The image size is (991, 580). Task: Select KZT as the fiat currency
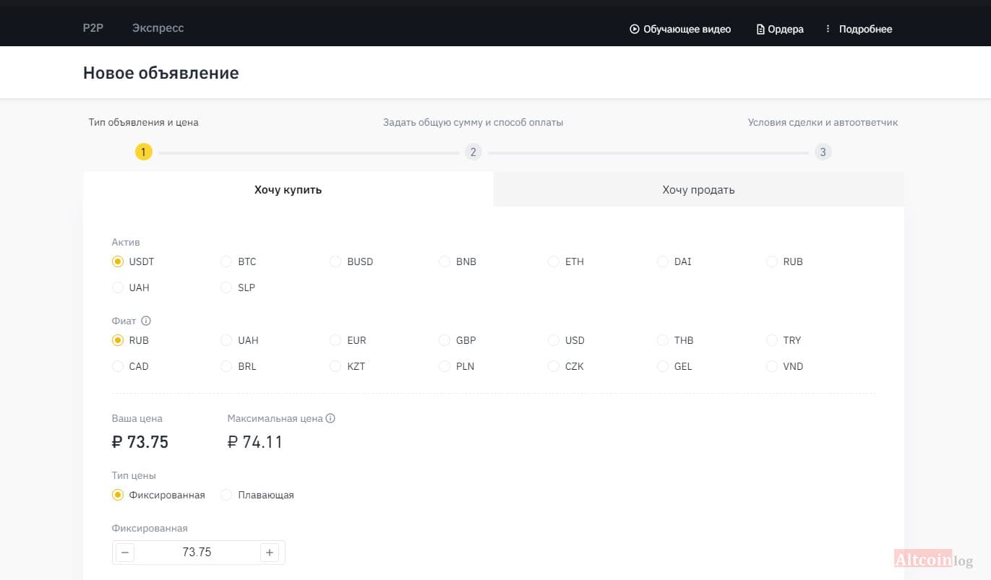pyautogui.click(x=348, y=366)
